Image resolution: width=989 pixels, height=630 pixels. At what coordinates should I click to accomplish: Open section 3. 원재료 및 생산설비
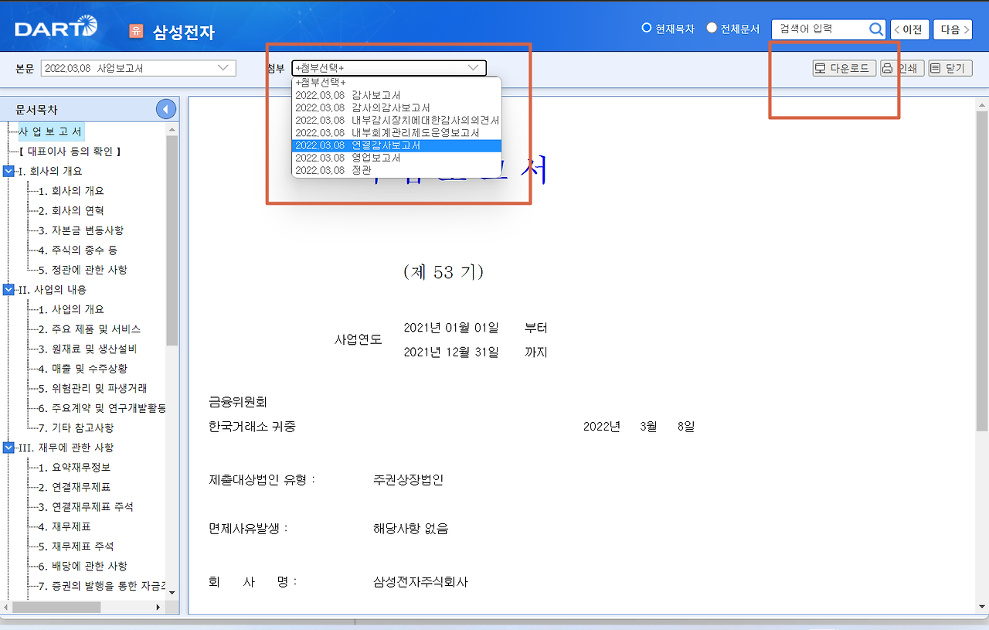(x=87, y=349)
